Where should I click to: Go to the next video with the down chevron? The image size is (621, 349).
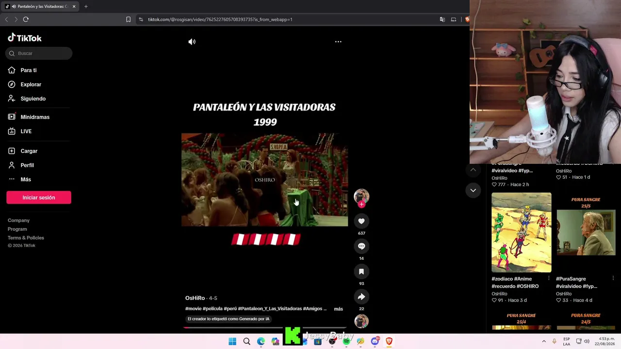coord(473,190)
